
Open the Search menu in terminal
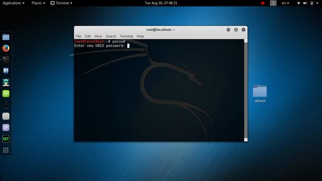(x=111, y=36)
